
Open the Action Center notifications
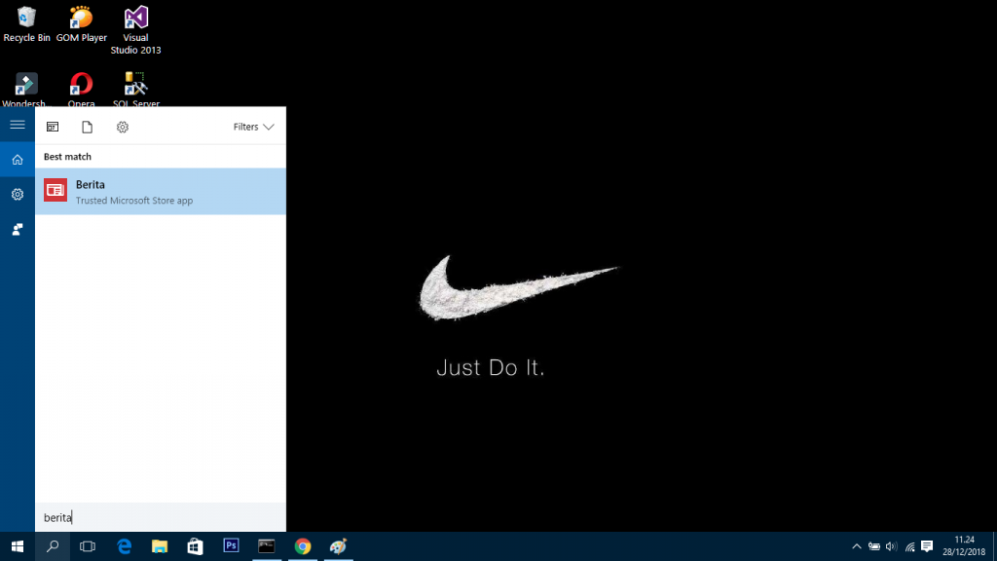[927, 546]
